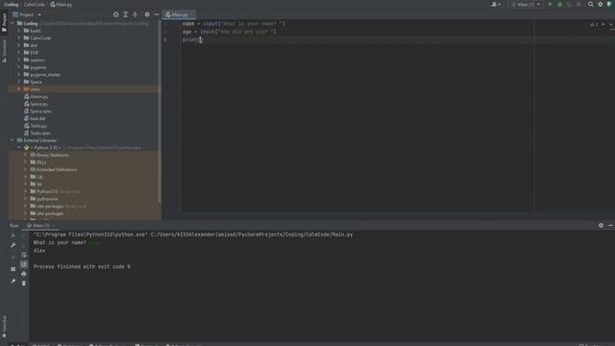Click the Expand All icon in Project panel
The width and height of the screenshot is (615, 346).
(126, 14)
